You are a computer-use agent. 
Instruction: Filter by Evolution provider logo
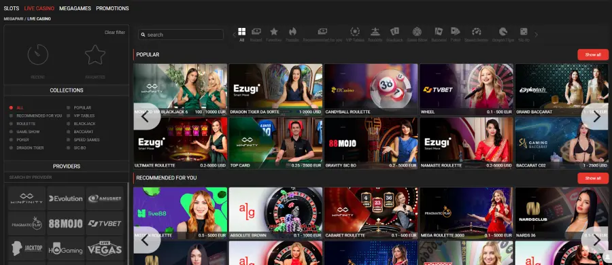point(65,198)
